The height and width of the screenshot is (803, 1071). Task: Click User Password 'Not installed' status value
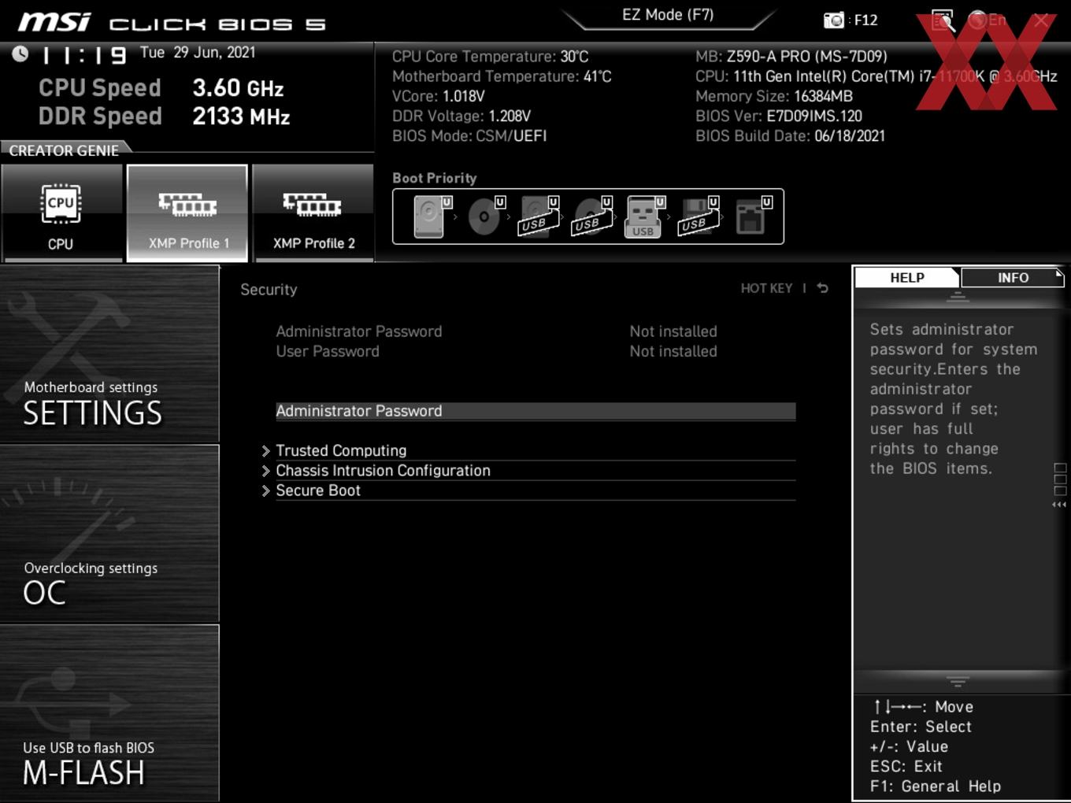point(673,351)
